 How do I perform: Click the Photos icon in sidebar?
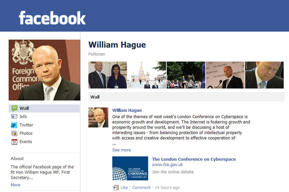pyautogui.click(x=14, y=133)
